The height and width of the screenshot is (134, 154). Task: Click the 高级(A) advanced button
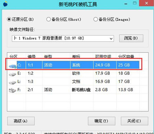point(21,121)
